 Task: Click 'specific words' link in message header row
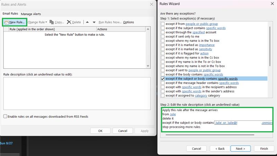pos(229,83)
